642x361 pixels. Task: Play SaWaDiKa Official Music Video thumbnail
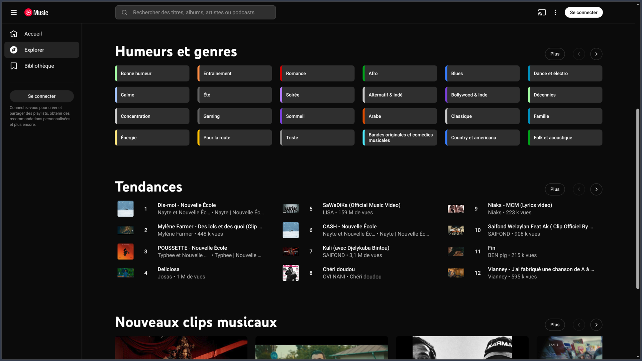click(291, 209)
